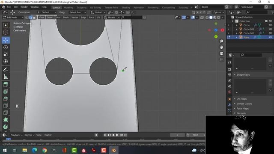Open the Playback menu in timeline

[16, 135]
